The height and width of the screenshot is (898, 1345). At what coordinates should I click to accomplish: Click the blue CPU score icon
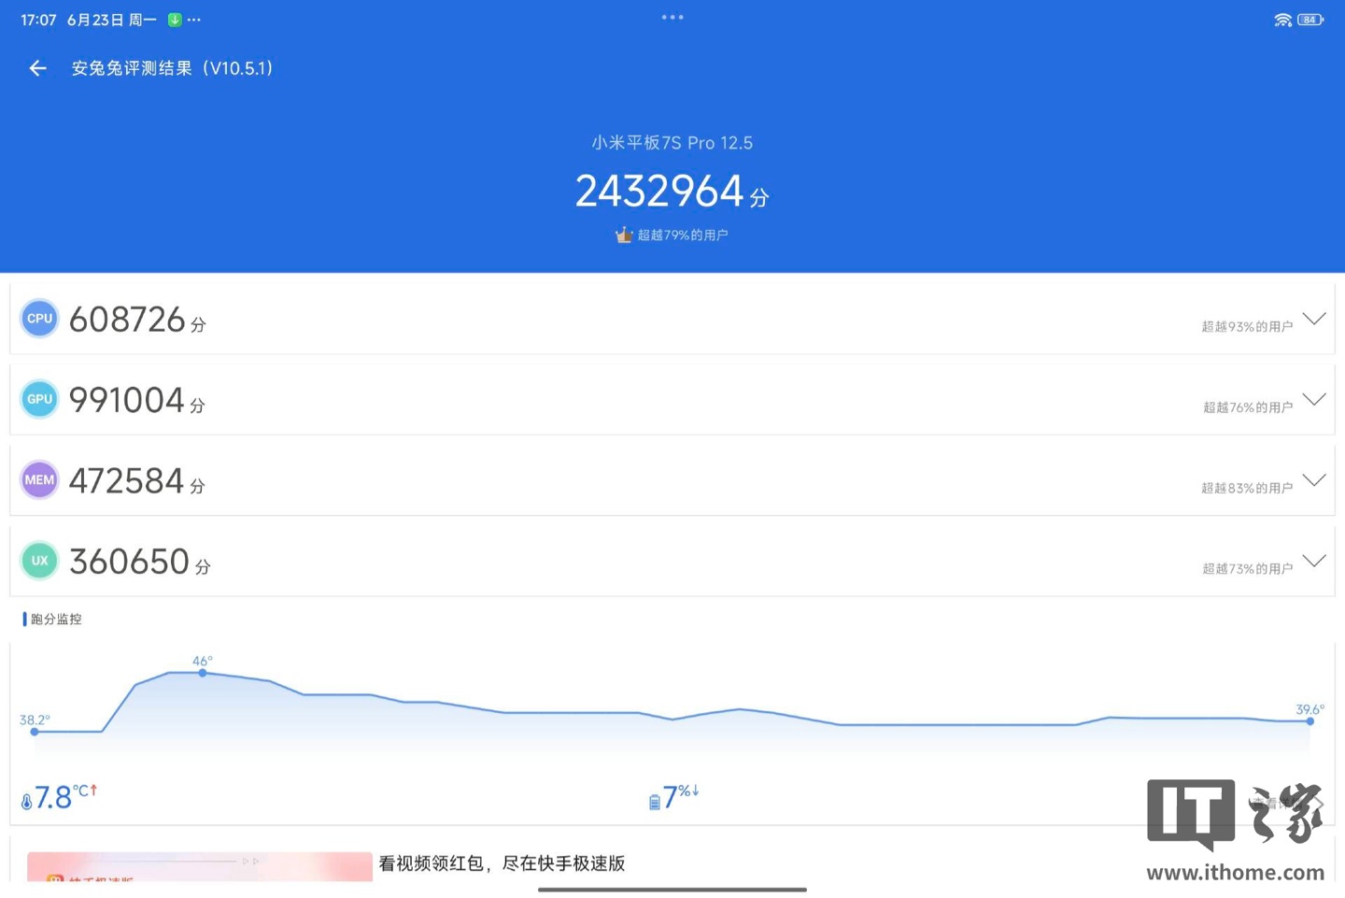tap(39, 319)
